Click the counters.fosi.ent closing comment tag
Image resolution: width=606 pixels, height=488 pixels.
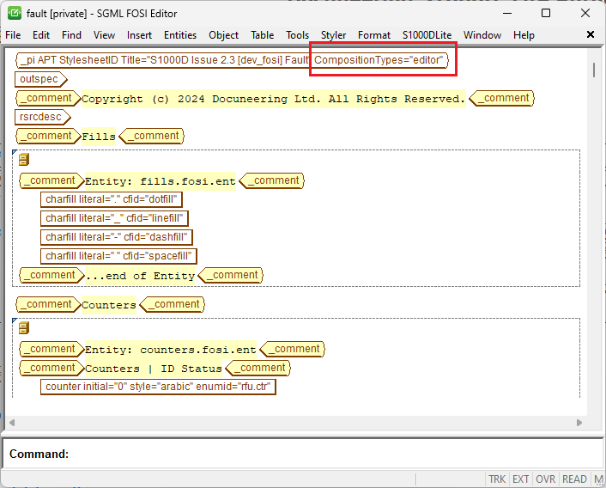[292, 349]
